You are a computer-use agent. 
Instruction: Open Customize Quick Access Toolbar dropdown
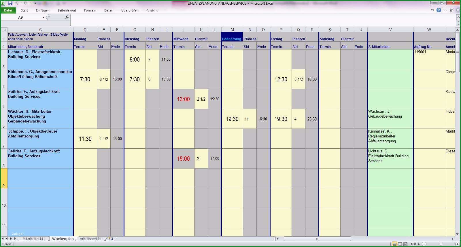click(x=35, y=3)
